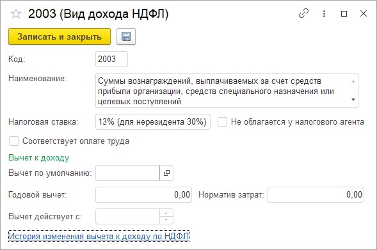Increase Вычет действует с value using up arrow
377x250 pixels.
point(166,213)
